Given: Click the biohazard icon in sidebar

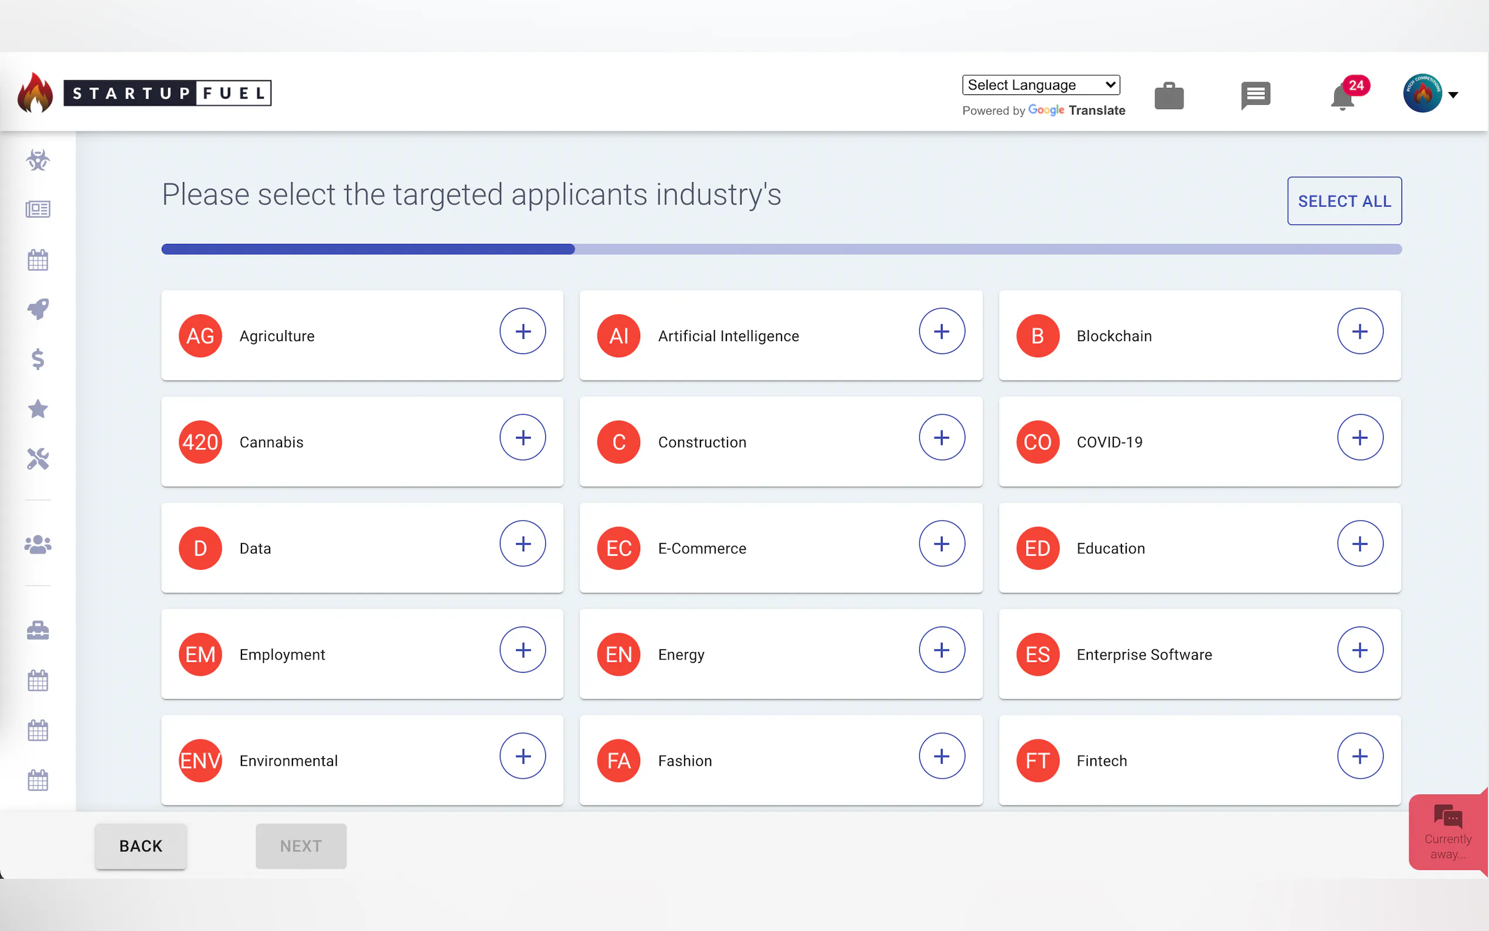Looking at the screenshot, I should coord(38,160).
